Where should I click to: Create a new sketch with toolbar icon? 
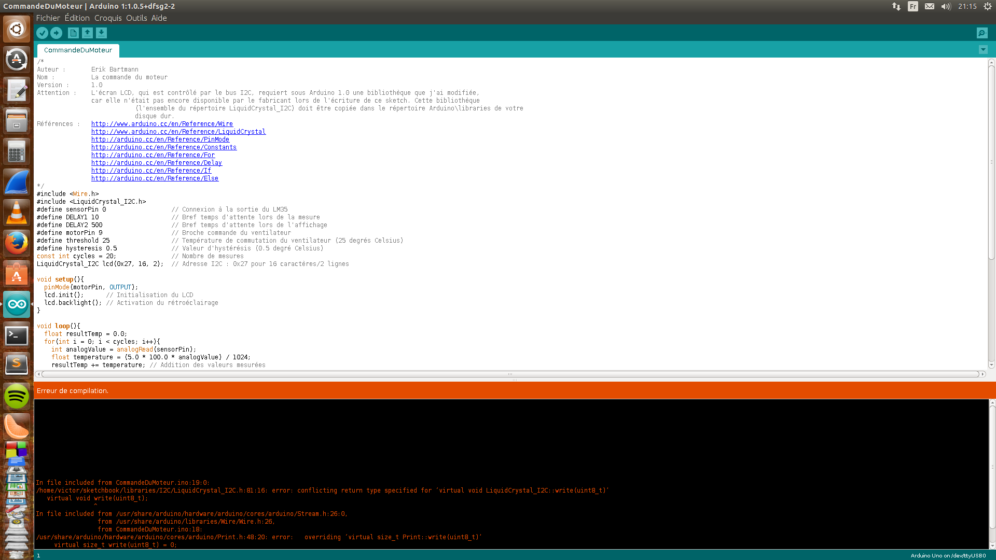(x=73, y=33)
